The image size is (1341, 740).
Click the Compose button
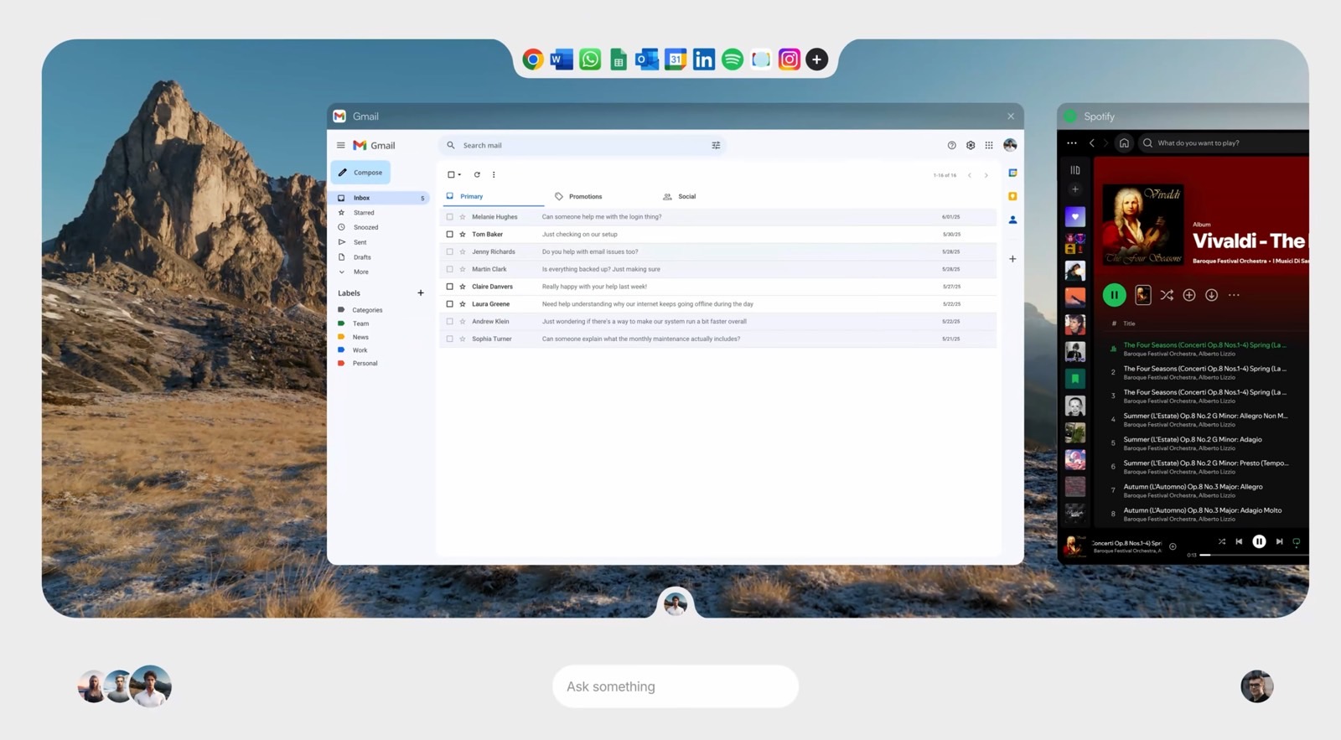click(360, 173)
